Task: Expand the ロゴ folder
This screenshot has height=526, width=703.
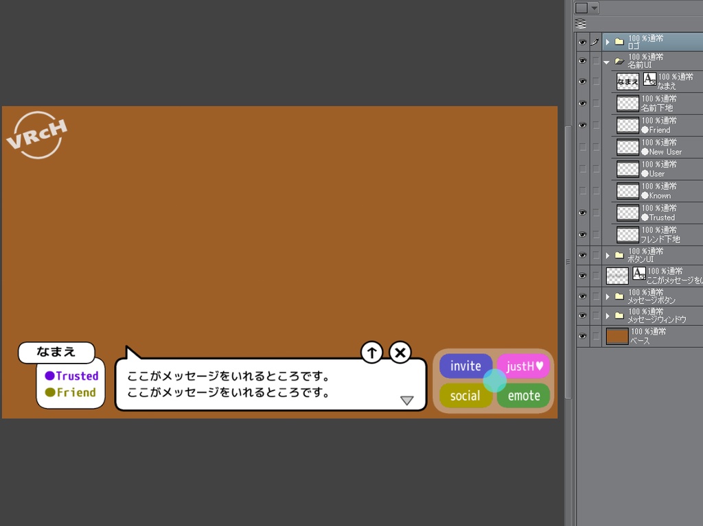Action: pos(608,42)
